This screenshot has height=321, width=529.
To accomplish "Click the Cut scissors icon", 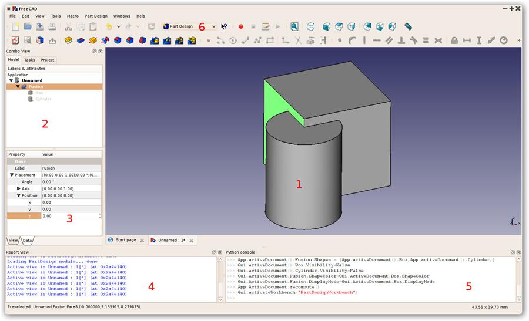I will pos(68,27).
